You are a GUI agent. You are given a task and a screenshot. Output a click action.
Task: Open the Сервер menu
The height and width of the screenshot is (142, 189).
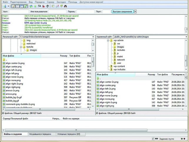(51, 2)
